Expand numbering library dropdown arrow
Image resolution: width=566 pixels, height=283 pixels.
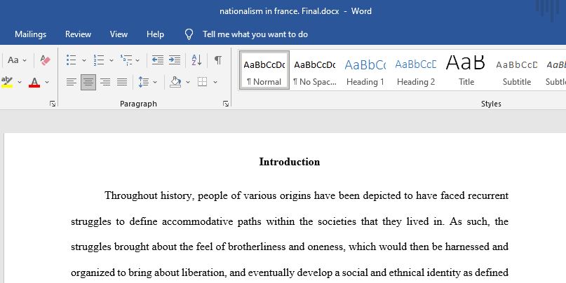pyautogui.click(x=112, y=60)
